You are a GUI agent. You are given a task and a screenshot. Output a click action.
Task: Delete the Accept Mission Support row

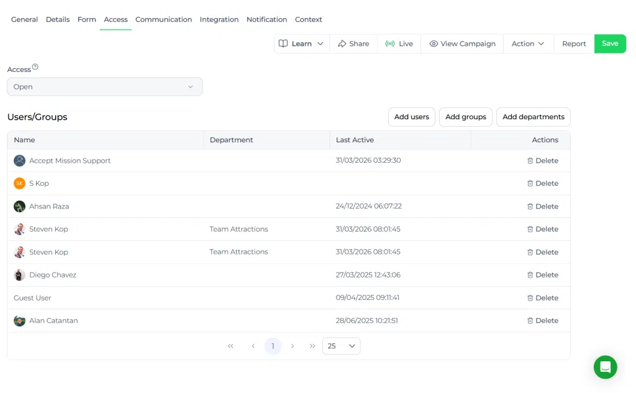(543, 161)
